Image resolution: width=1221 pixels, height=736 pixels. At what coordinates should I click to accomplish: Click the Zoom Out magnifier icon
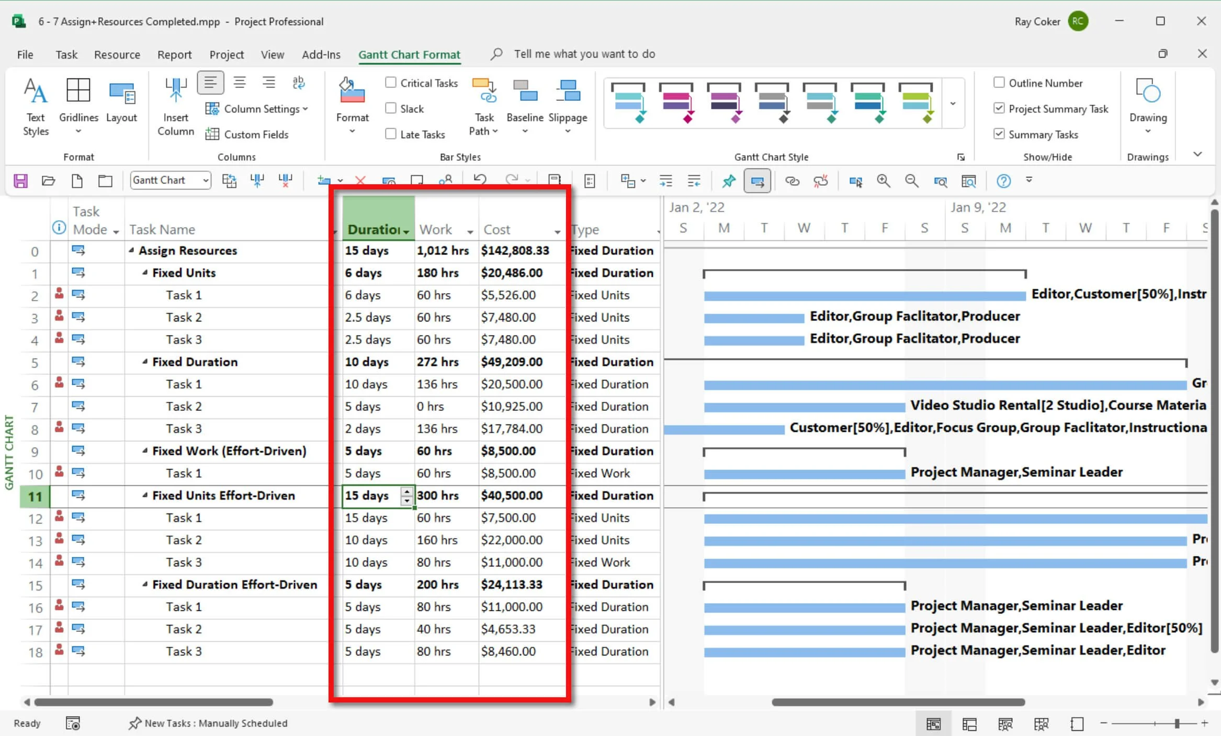click(912, 181)
